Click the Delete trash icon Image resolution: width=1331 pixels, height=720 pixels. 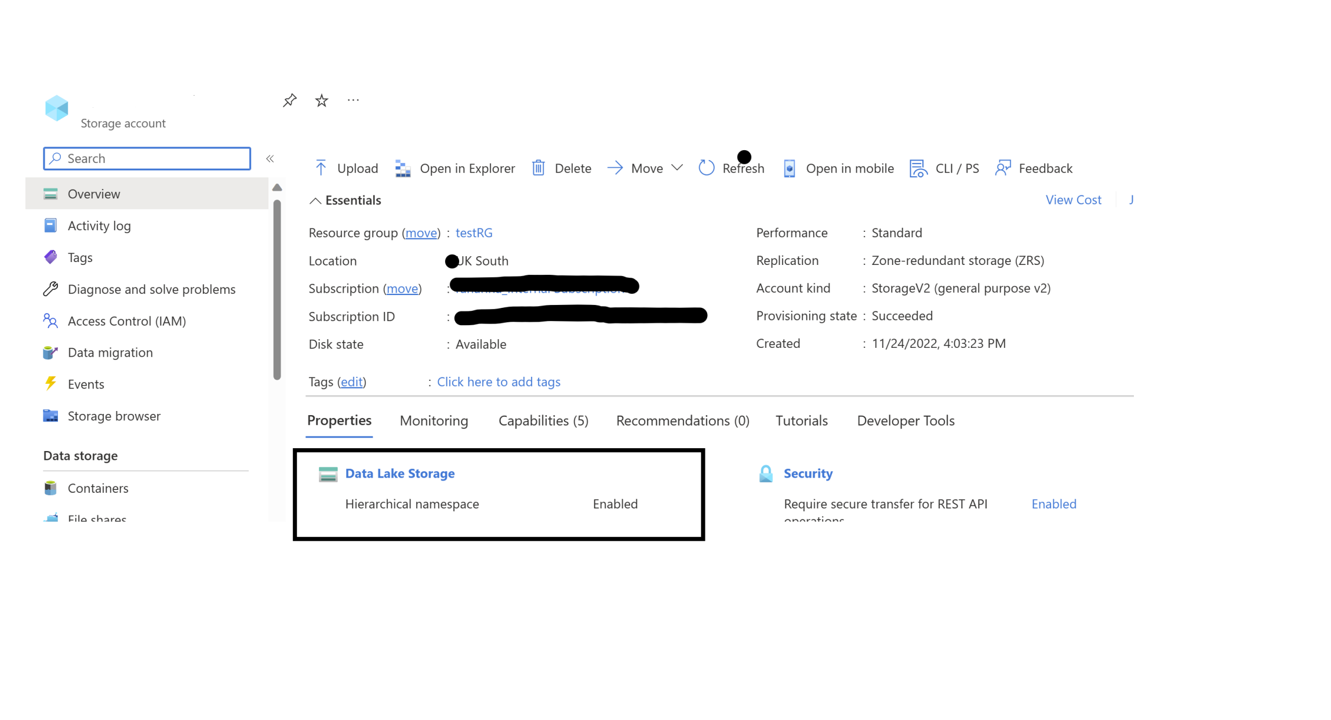(x=539, y=168)
